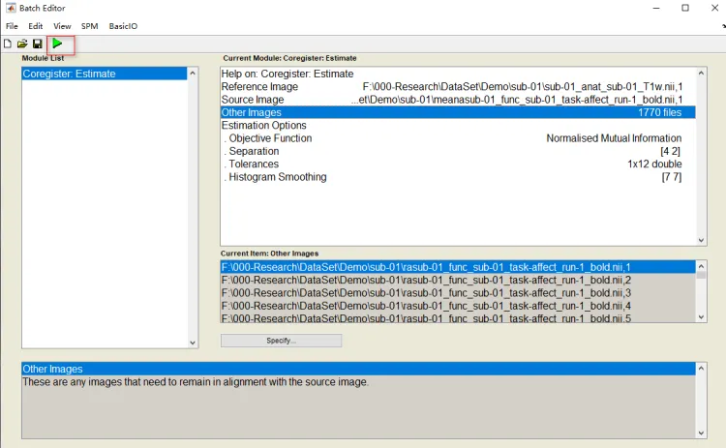Select Coregister: Estimate in Module List
This screenshot has width=726, height=448.
105,74
